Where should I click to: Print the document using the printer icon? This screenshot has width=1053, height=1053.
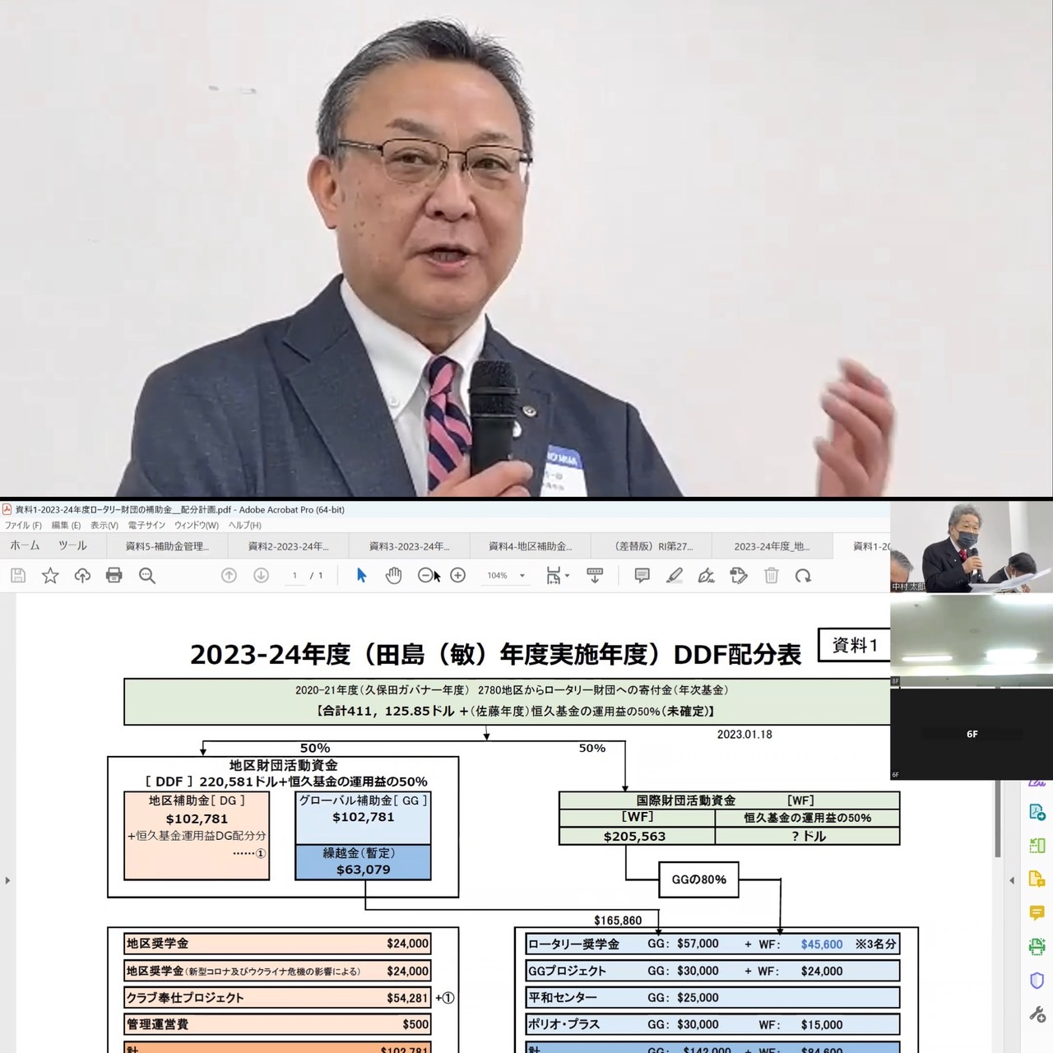pos(114,576)
